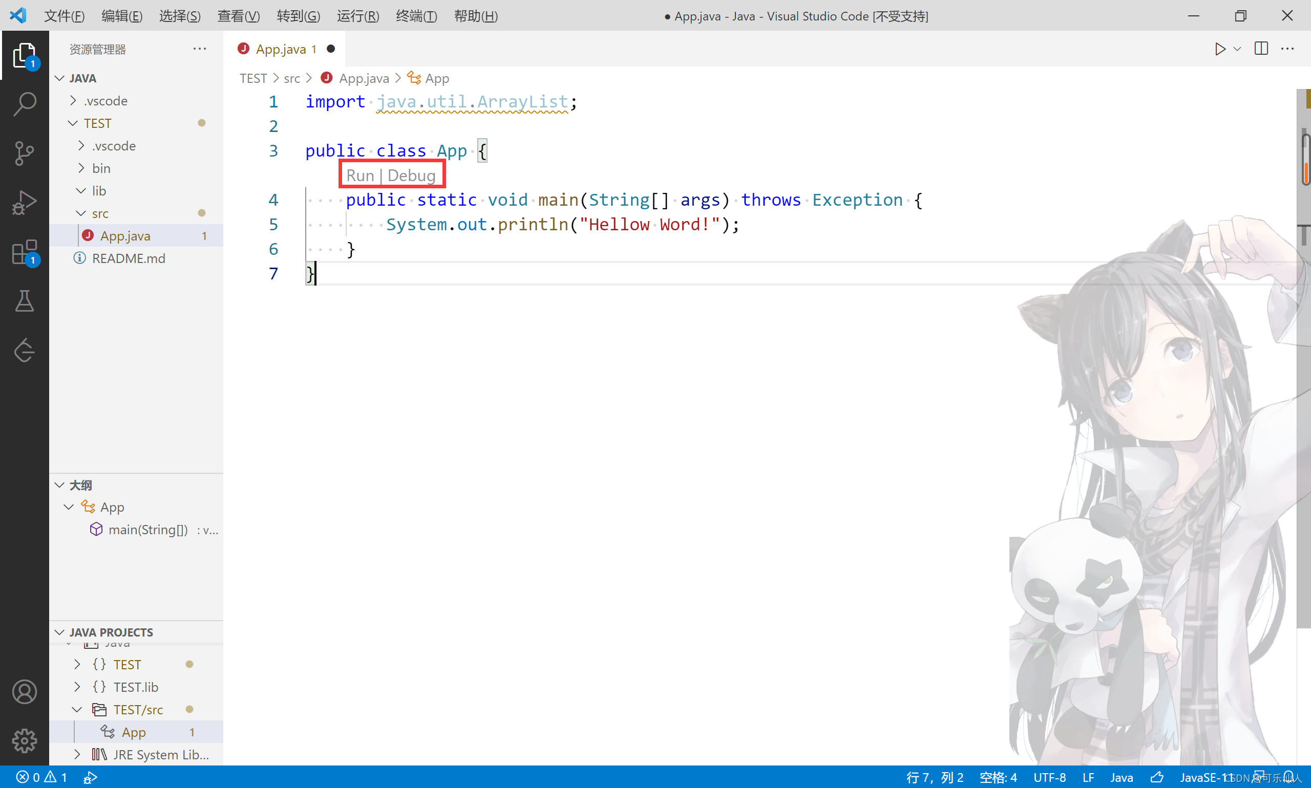Show errors and warnings in status bar
Image resolution: width=1311 pixels, height=788 pixels.
[x=41, y=777]
